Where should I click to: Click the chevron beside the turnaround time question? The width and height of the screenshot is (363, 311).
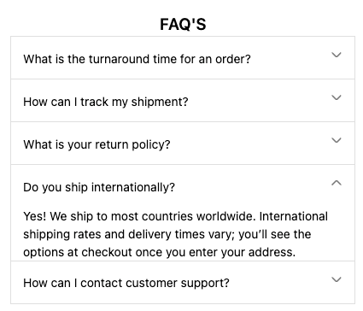[337, 55]
